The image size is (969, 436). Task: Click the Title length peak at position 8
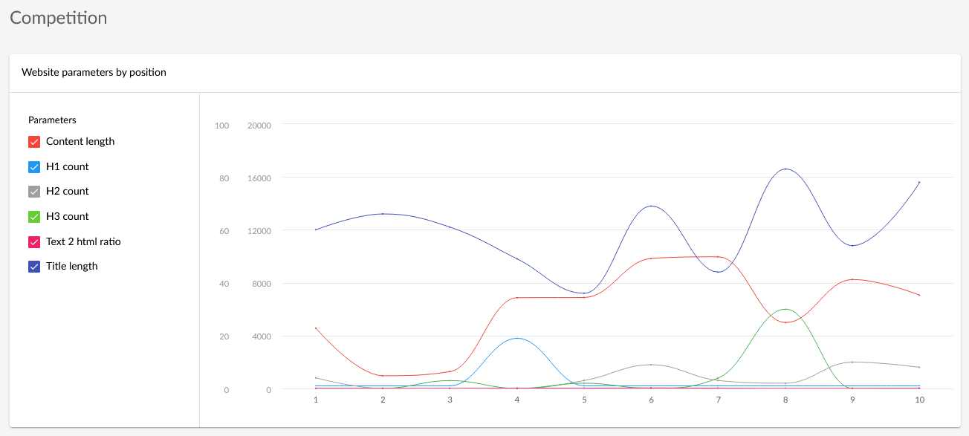coord(785,169)
